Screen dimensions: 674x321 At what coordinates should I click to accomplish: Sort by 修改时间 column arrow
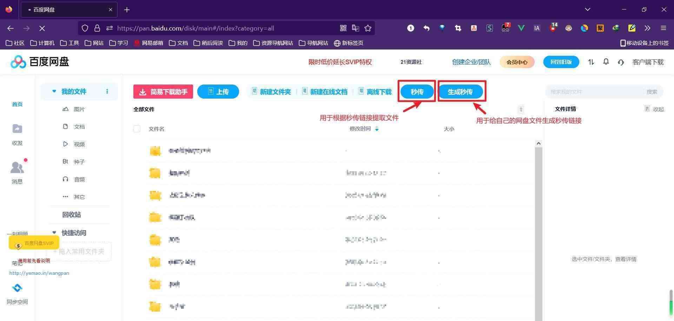tap(377, 129)
